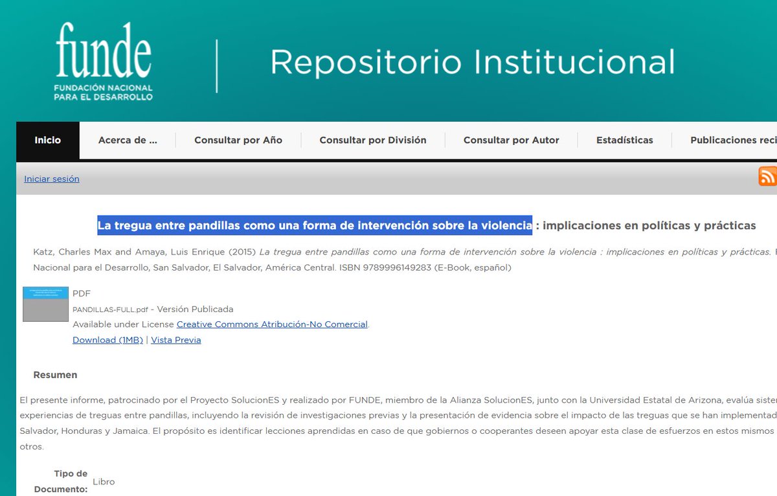Click the Libro document type value
This screenshot has height=496, width=777.
click(x=104, y=482)
